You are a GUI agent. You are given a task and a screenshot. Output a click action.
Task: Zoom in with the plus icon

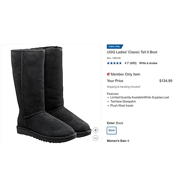(96, 130)
